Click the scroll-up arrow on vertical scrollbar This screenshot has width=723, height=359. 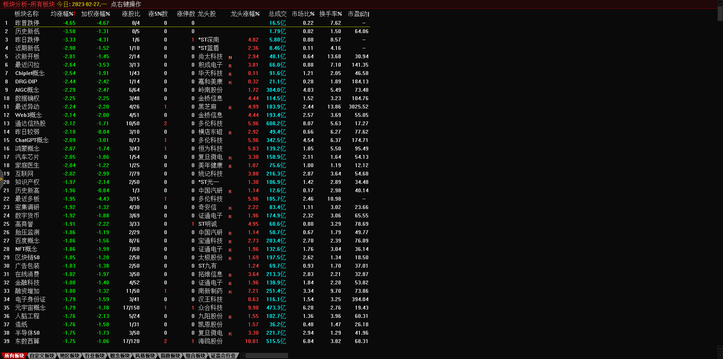(x=720, y=3)
